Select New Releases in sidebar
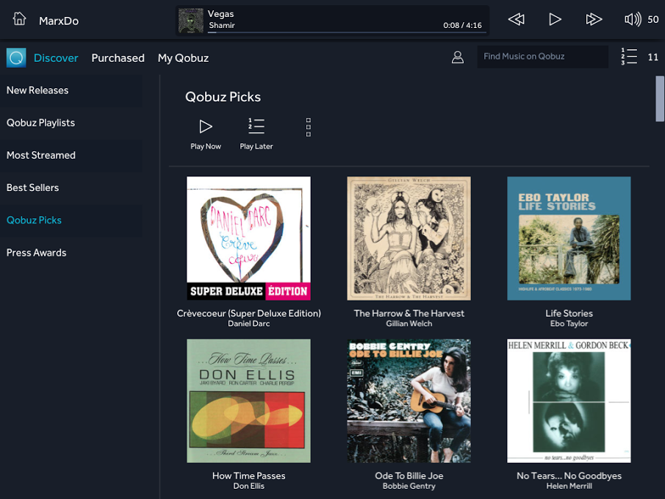Screen dimensions: 665x499 pos(71,90)
